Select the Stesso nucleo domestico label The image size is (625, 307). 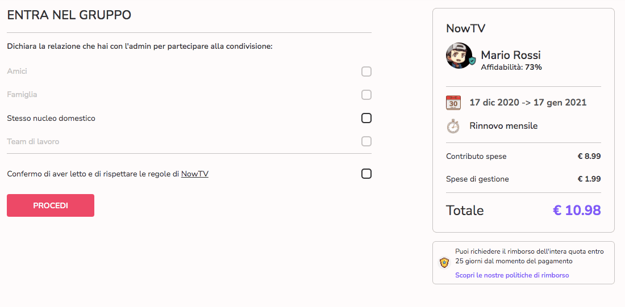(x=51, y=118)
